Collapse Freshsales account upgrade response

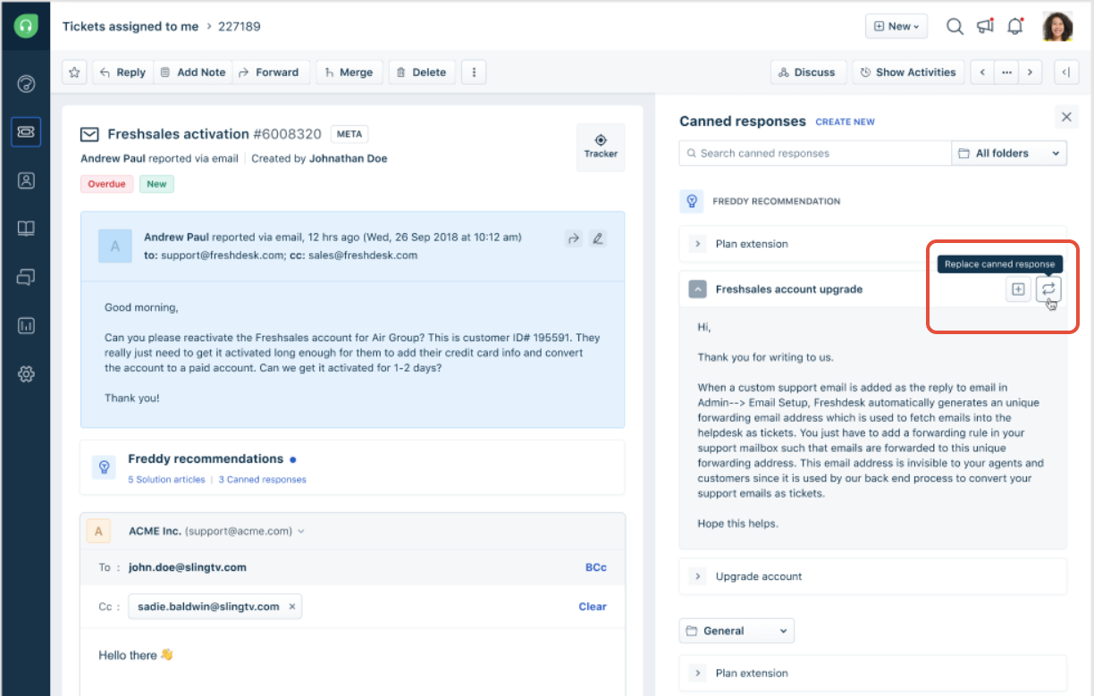698,289
